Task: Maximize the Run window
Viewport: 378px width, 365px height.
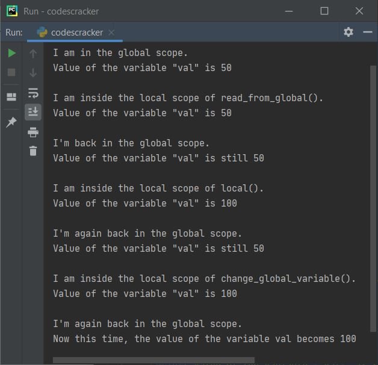Action: point(324,11)
